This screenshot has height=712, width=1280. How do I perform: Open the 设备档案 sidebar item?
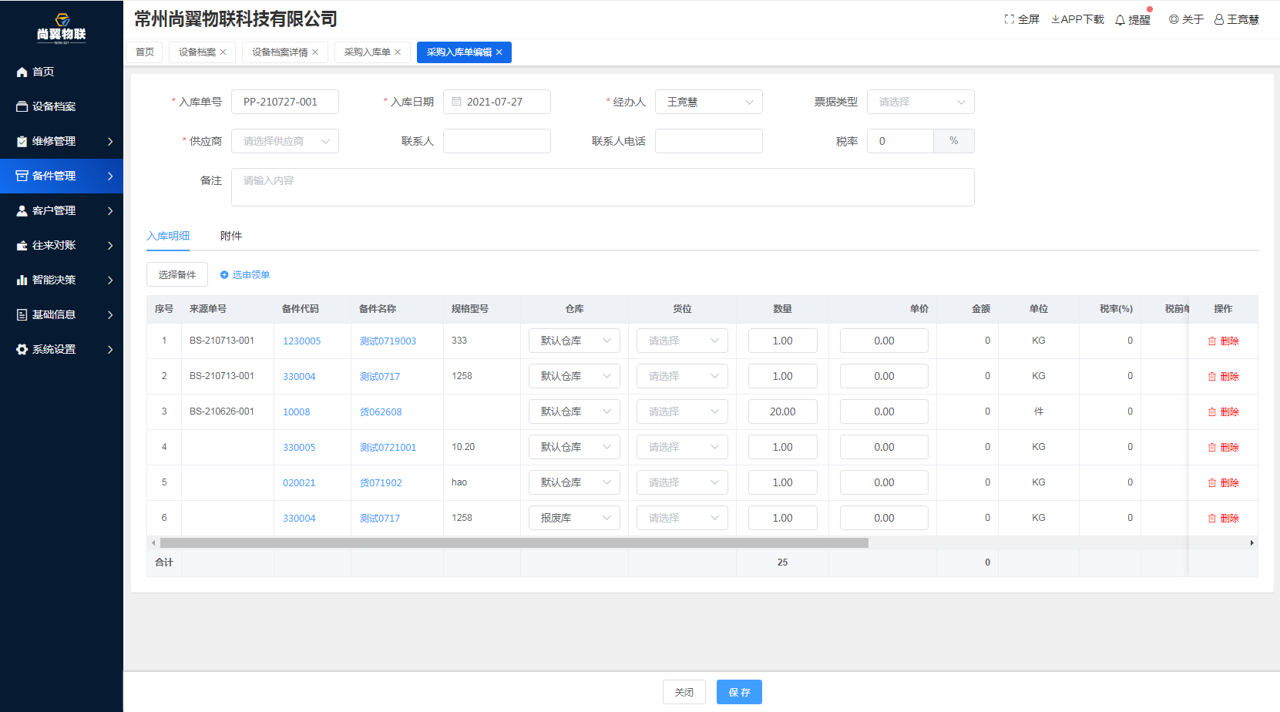(x=54, y=106)
